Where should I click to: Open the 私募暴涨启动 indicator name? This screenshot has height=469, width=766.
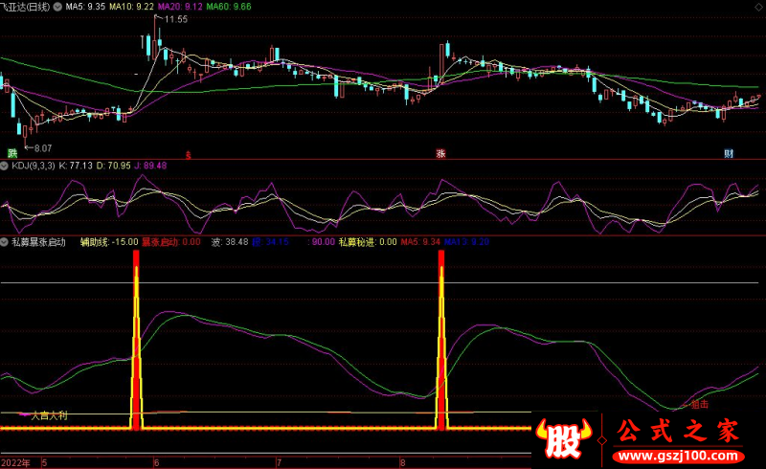38,242
